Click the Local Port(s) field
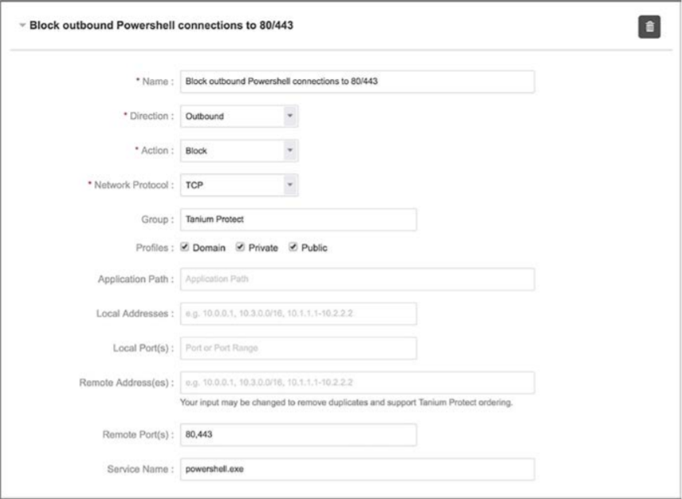The width and height of the screenshot is (682, 499). (x=297, y=349)
